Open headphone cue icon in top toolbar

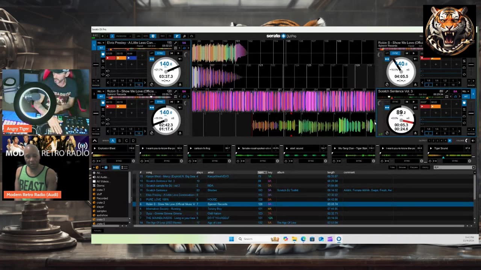point(191,36)
